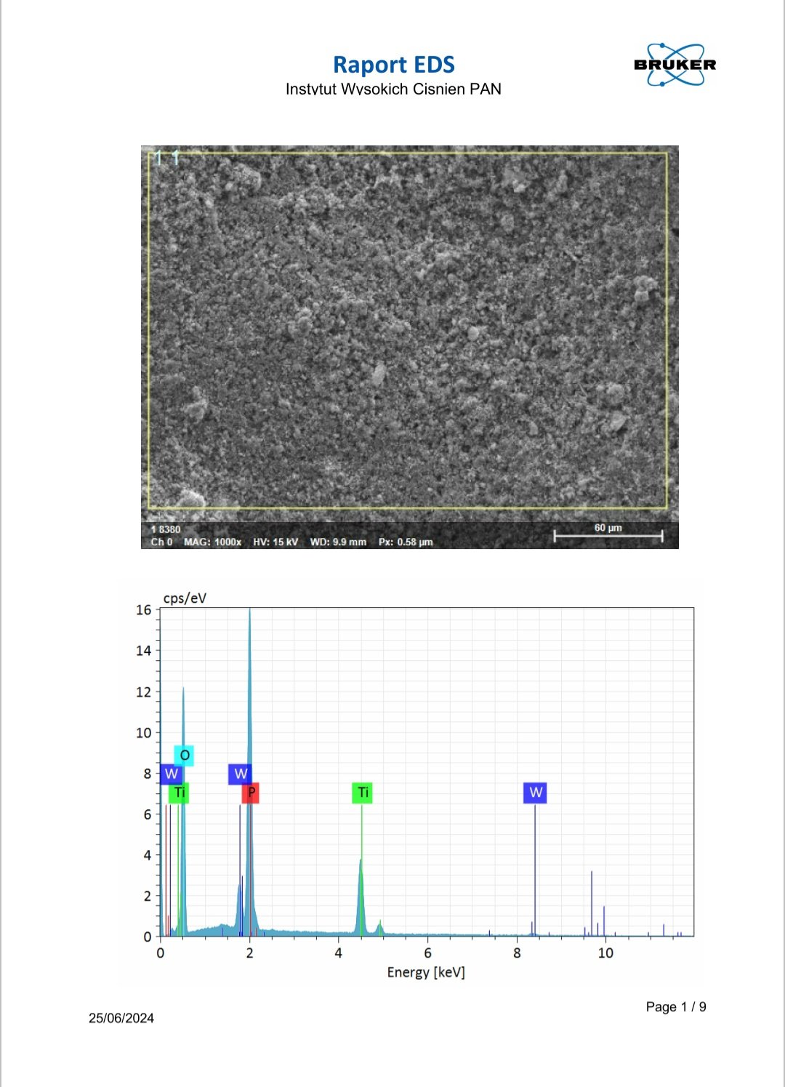The image size is (785, 1087).
Task: Click the WD: 9.9 mm text
Action: click(x=338, y=542)
